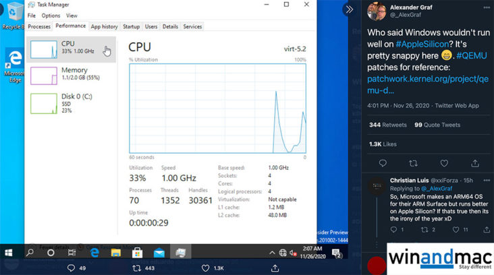Viewport: 494px width, 275px height.
Task: Open Cortana circle icon in taskbar
Action: click(51, 253)
